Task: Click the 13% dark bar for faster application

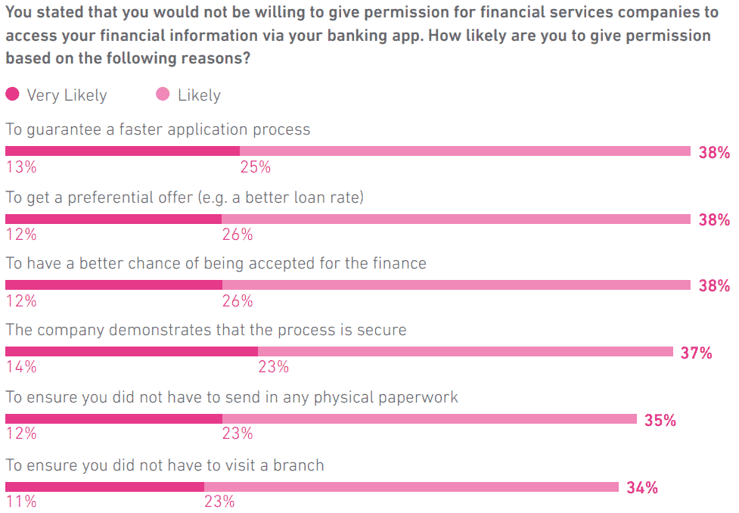Action: click(x=123, y=151)
